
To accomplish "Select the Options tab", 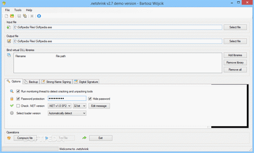I will [14, 81].
